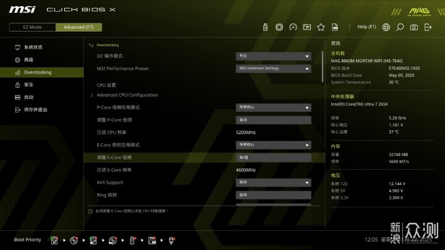The width and height of the screenshot is (445, 250).
Task: Click the MSI logo
Action: [22, 10]
